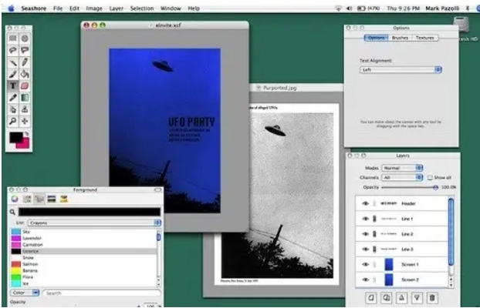This screenshot has width=480, height=308.
Task: Activate the Text tool
Action: (x=13, y=86)
